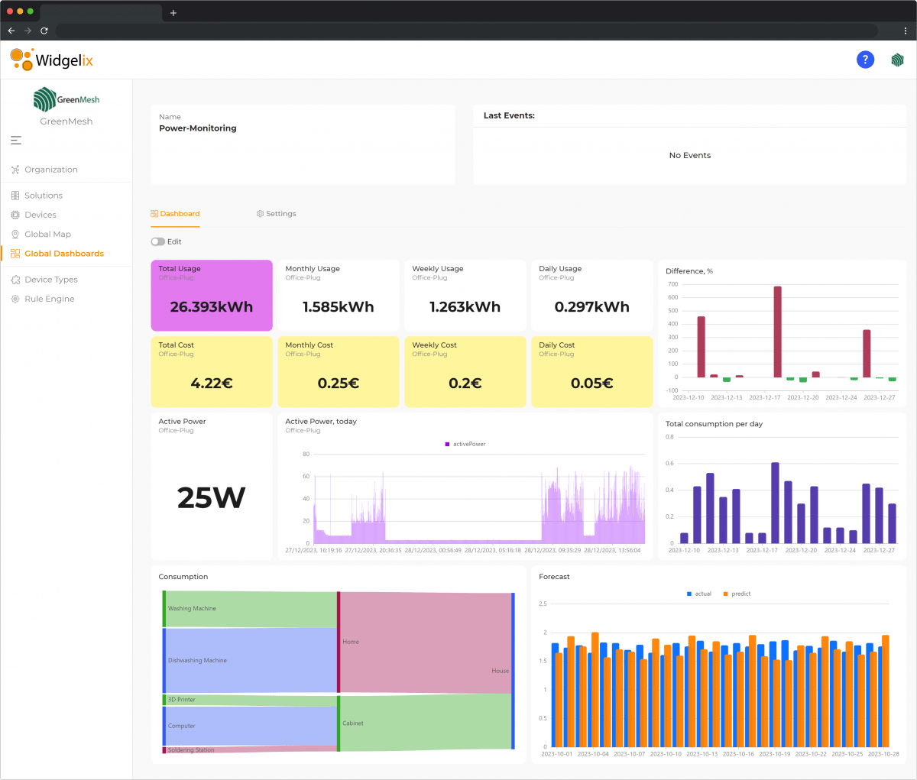Click the Global Map pin icon
This screenshot has height=780, width=917.
coord(15,235)
